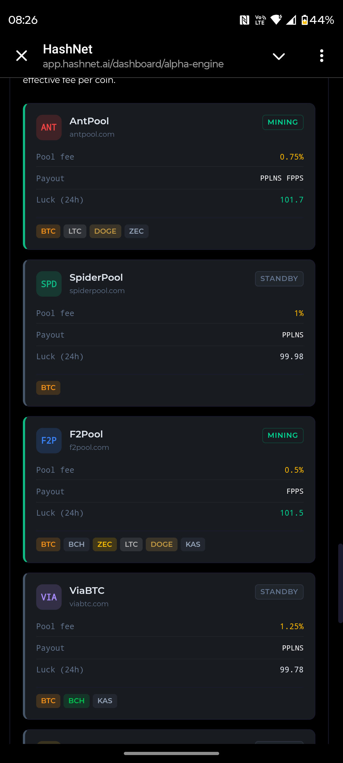The image size is (343, 763).
Task: Select the BCH coin tag in ViaBTC
Action: [x=76, y=701]
